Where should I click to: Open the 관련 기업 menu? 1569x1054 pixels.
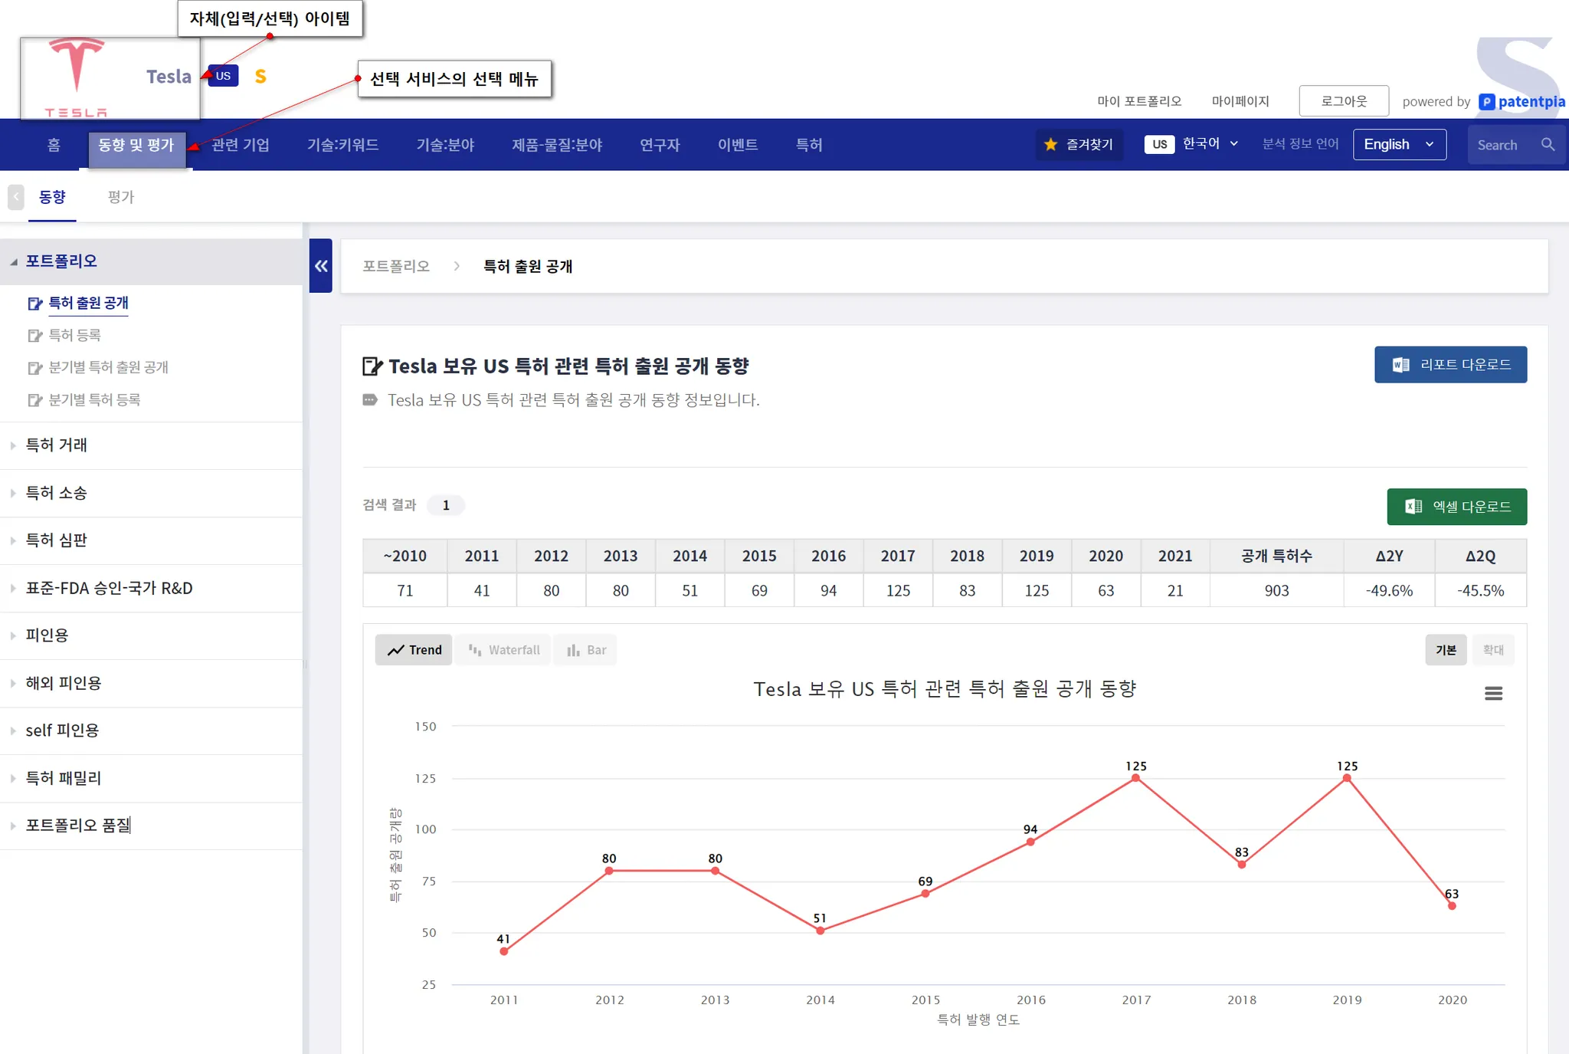pyautogui.click(x=241, y=145)
